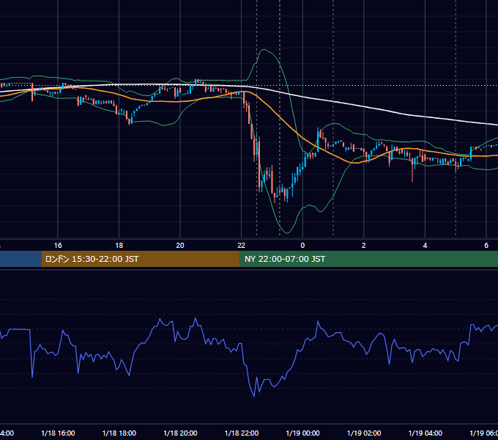Screen dimensions: 498x440
Task: Click hour label 4 on upper axis
Action: point(425,246)
